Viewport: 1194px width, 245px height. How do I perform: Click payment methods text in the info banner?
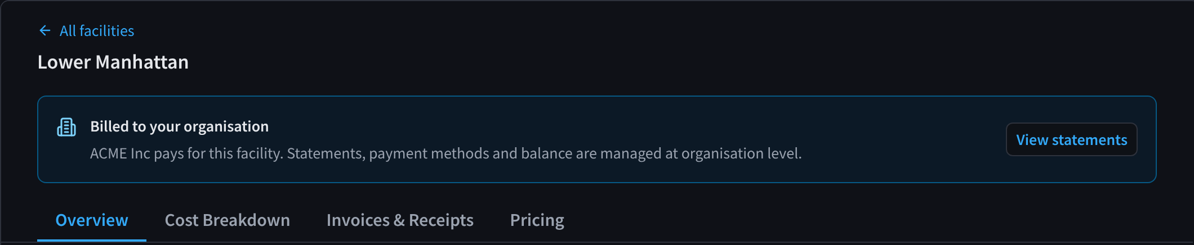point(429,153)
